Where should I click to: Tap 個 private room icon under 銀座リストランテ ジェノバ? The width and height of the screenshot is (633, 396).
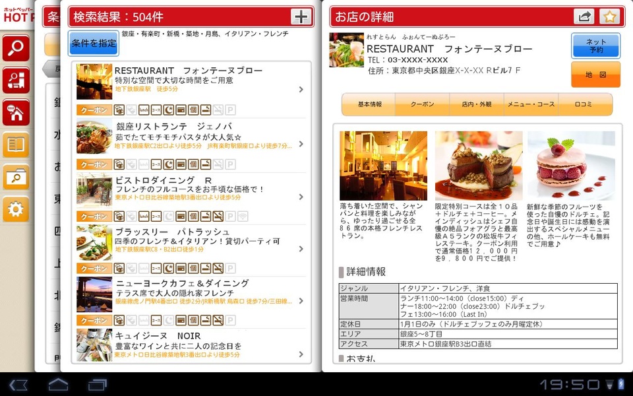pos(193,164)
